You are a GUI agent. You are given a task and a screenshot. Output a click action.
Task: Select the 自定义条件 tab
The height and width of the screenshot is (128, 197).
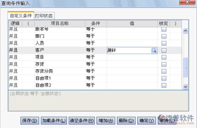click(21, 15)
